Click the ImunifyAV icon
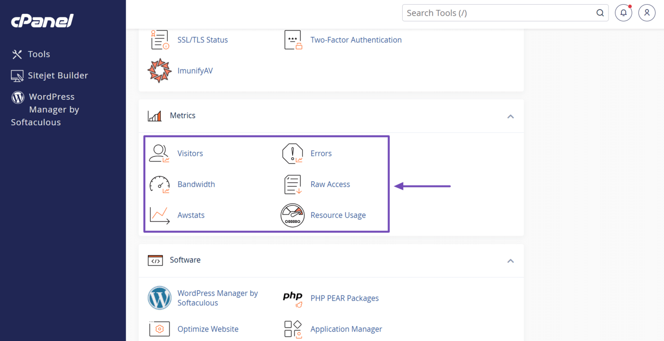664x341 pixels. pos(159,71)
